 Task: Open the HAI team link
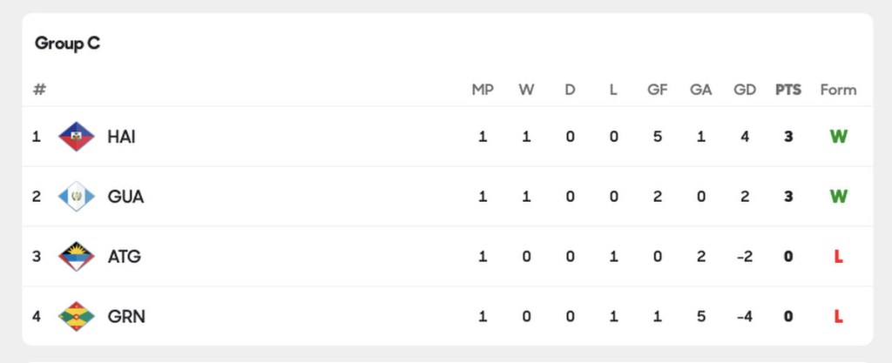tap(121, 137)
